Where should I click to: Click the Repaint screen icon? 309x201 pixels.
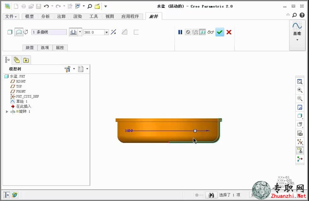coord(300,107)
